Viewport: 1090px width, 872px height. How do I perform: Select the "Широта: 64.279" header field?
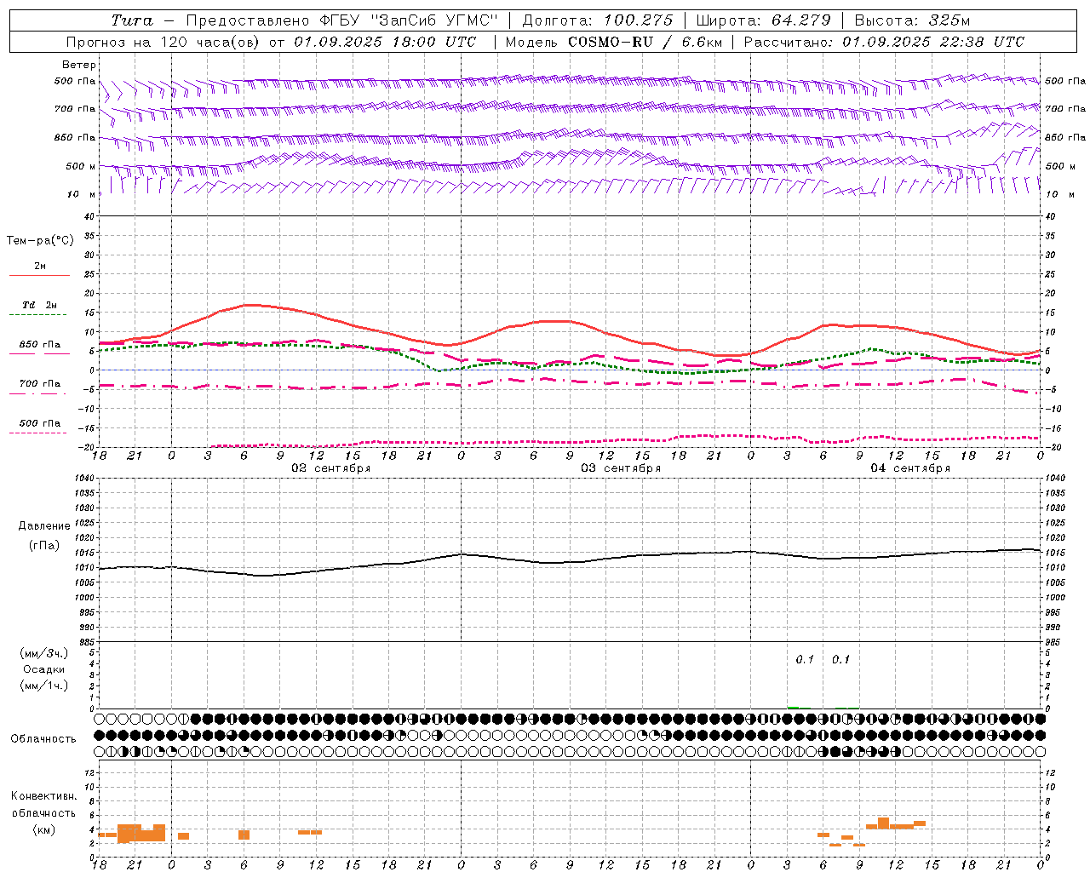pyautogui.click(x=763, y=20)
